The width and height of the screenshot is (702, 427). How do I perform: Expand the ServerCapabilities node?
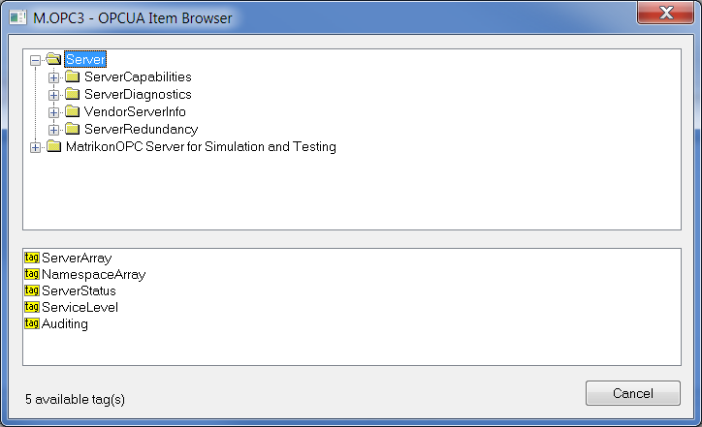click(x=53, y=77)
